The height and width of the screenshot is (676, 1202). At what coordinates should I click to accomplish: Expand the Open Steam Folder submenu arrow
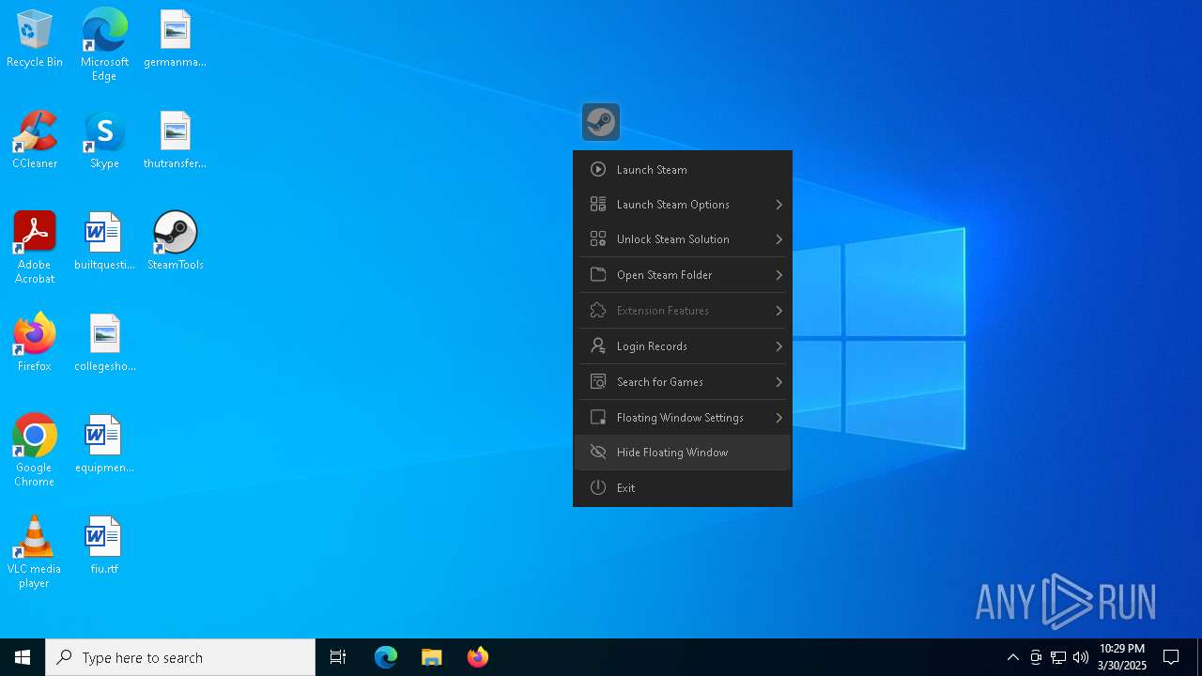click(778, 275)
